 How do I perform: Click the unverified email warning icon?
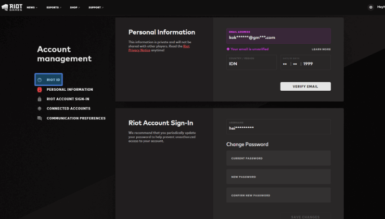228,49
